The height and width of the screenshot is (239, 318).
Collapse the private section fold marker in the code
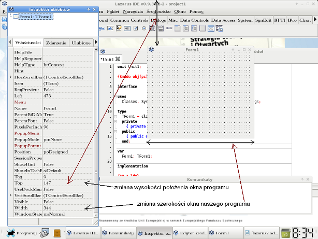pyautogui.click(x=115, y=122)
